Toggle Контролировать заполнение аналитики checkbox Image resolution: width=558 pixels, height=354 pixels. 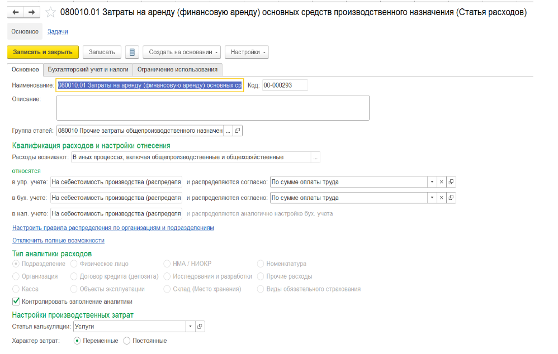click(16, 302)
